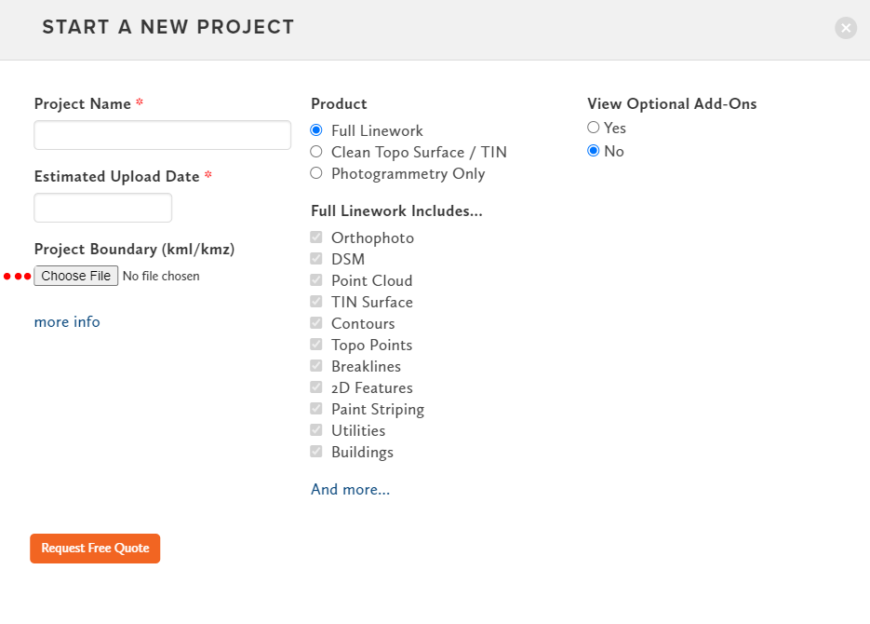
Task: Select the Full Linework product option
Action: [316, 130]
